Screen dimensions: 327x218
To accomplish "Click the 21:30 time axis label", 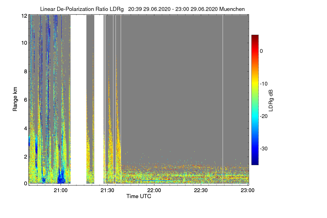I will (108, 190).
